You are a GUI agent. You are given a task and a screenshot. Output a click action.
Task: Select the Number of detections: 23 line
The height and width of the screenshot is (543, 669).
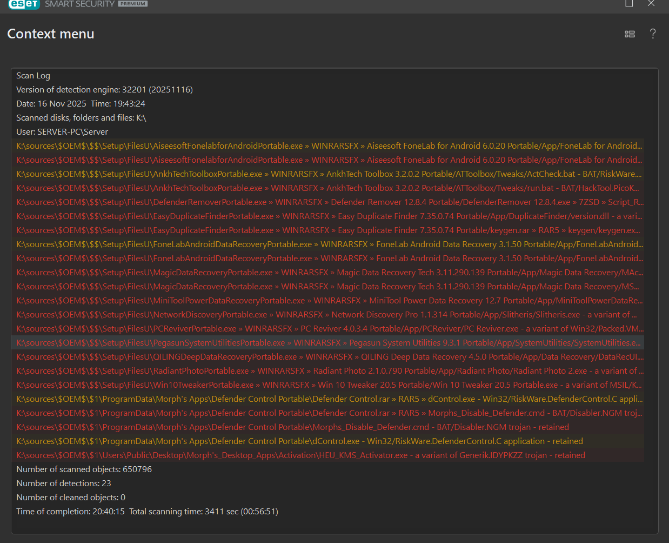[x=64, y=484]
